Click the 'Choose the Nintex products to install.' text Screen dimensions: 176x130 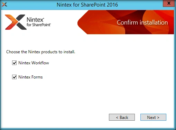click(x=40, y=52)
